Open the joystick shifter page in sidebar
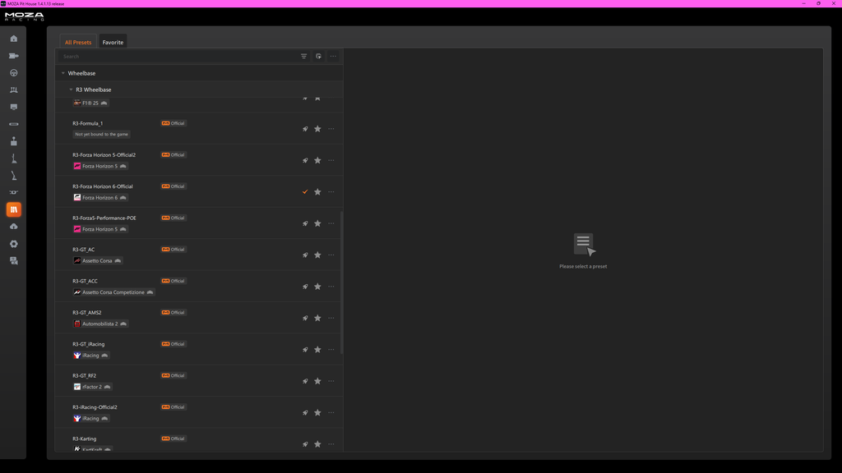 14,141
